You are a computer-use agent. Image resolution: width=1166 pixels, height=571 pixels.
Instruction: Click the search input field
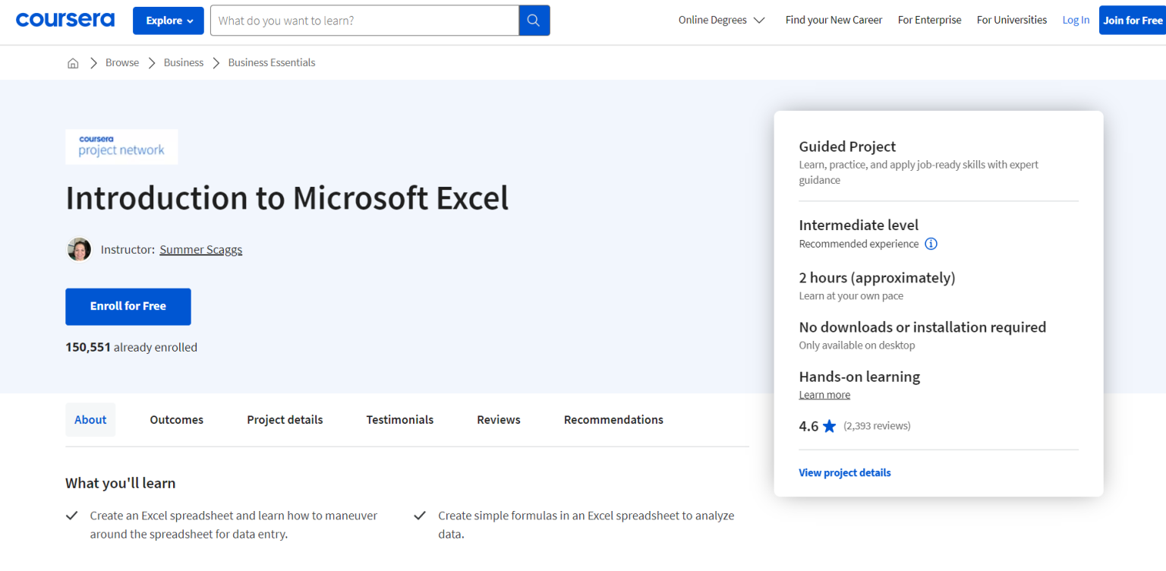tap(364, 21)
